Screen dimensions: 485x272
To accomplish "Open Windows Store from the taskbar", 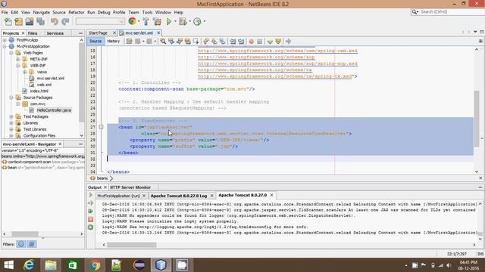I will click(x=73, y=265).
